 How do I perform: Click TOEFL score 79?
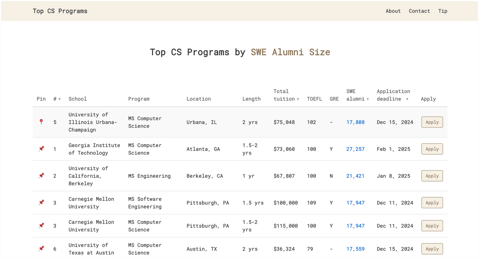click(x=310, y=249)
